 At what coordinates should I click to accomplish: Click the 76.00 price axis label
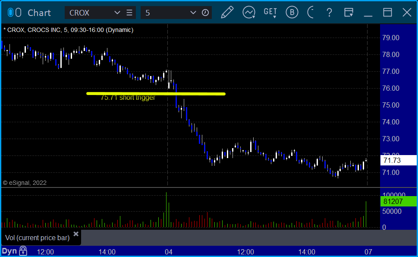point(391,88)
